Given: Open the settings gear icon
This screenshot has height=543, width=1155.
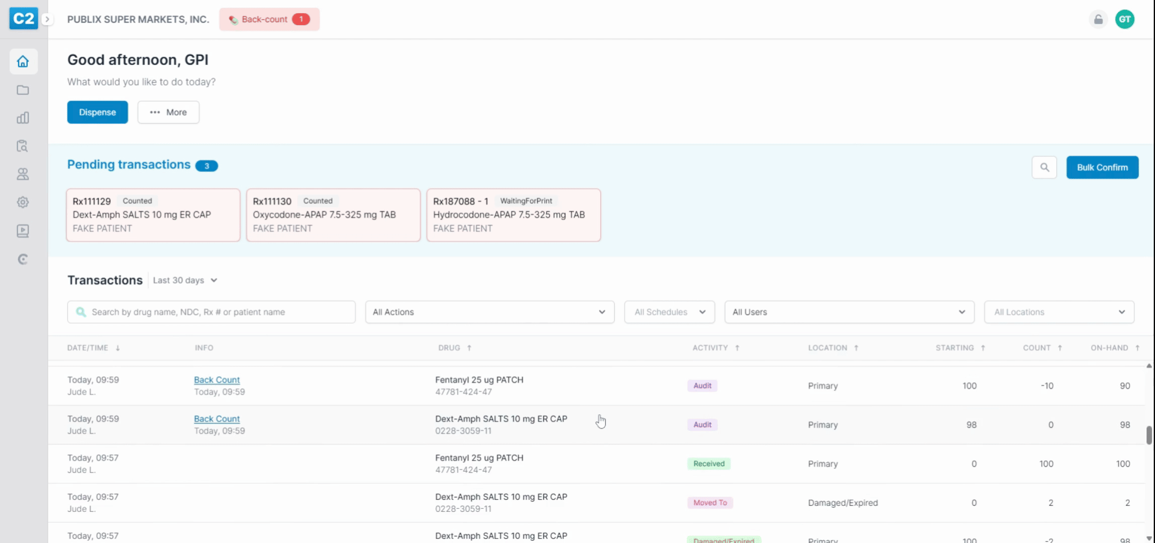Looking at the screenshot, I should [23, 202].
